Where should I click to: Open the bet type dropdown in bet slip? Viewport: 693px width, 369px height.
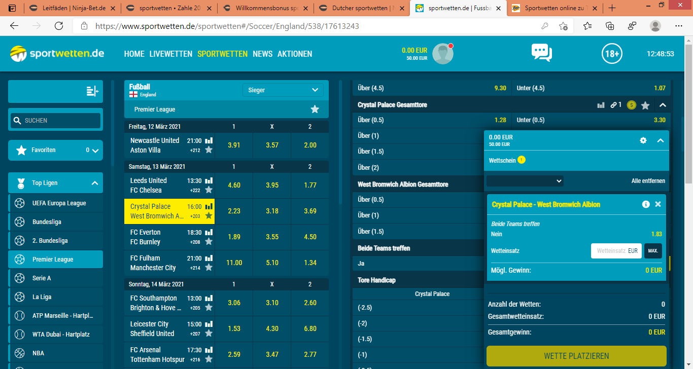click(525, 181)
